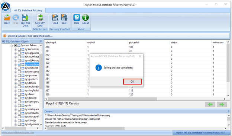Click the Open database icon

pos(7,18)
